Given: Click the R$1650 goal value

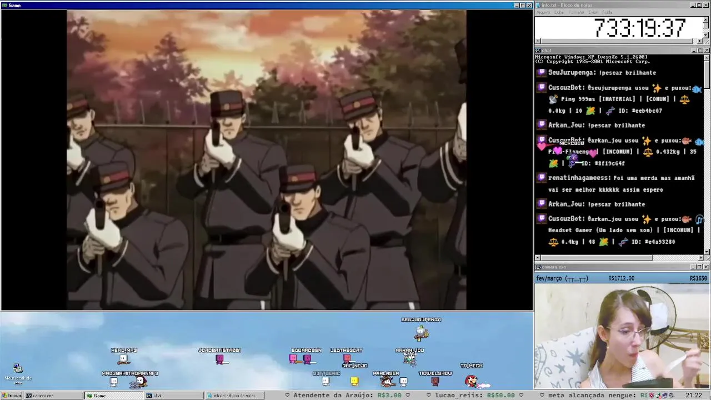Looking at the screenshot, I should (x=698, y=278).
